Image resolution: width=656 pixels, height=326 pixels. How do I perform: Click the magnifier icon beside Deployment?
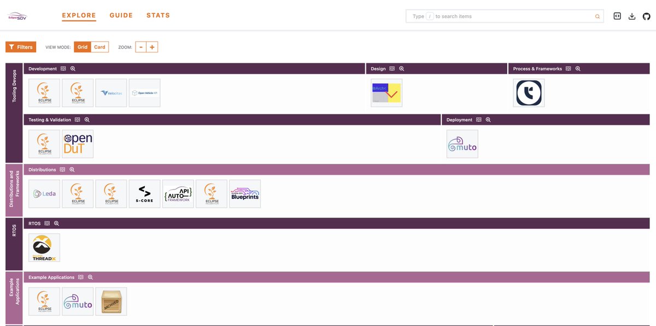tap(488, 120)
